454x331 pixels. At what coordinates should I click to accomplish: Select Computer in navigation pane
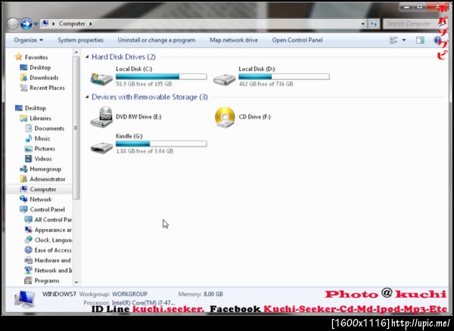click(43, 190)
